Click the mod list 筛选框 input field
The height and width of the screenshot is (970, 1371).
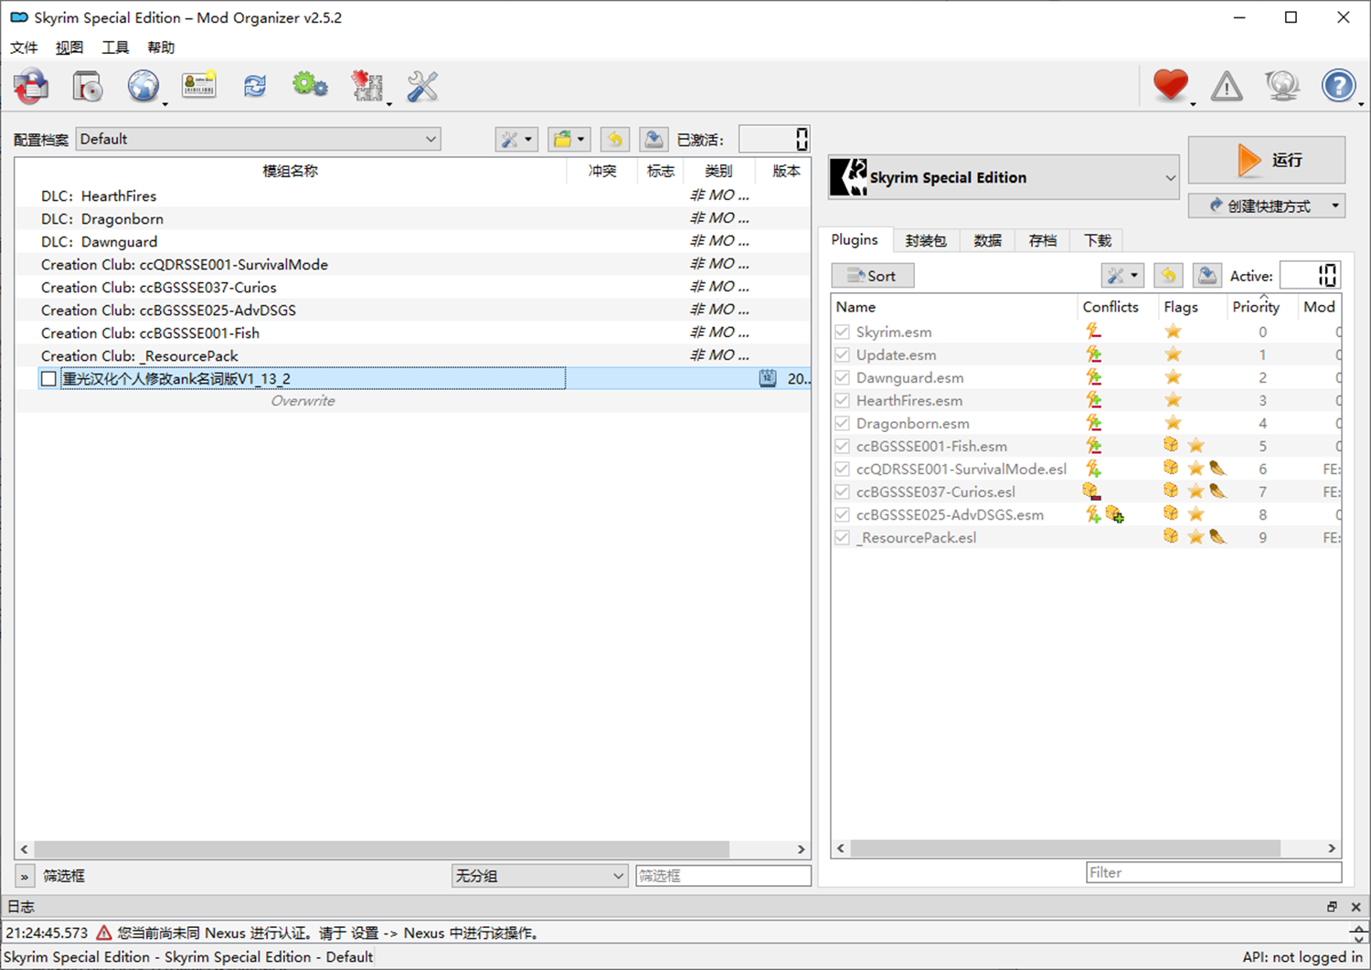[723, 876]
